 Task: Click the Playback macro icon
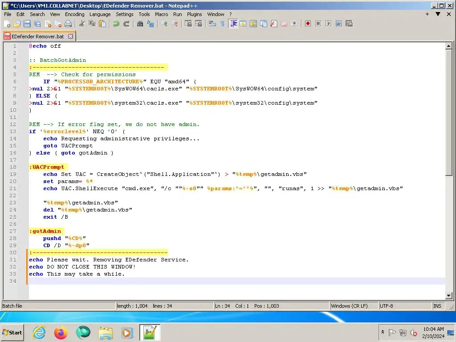click(329, 24)
